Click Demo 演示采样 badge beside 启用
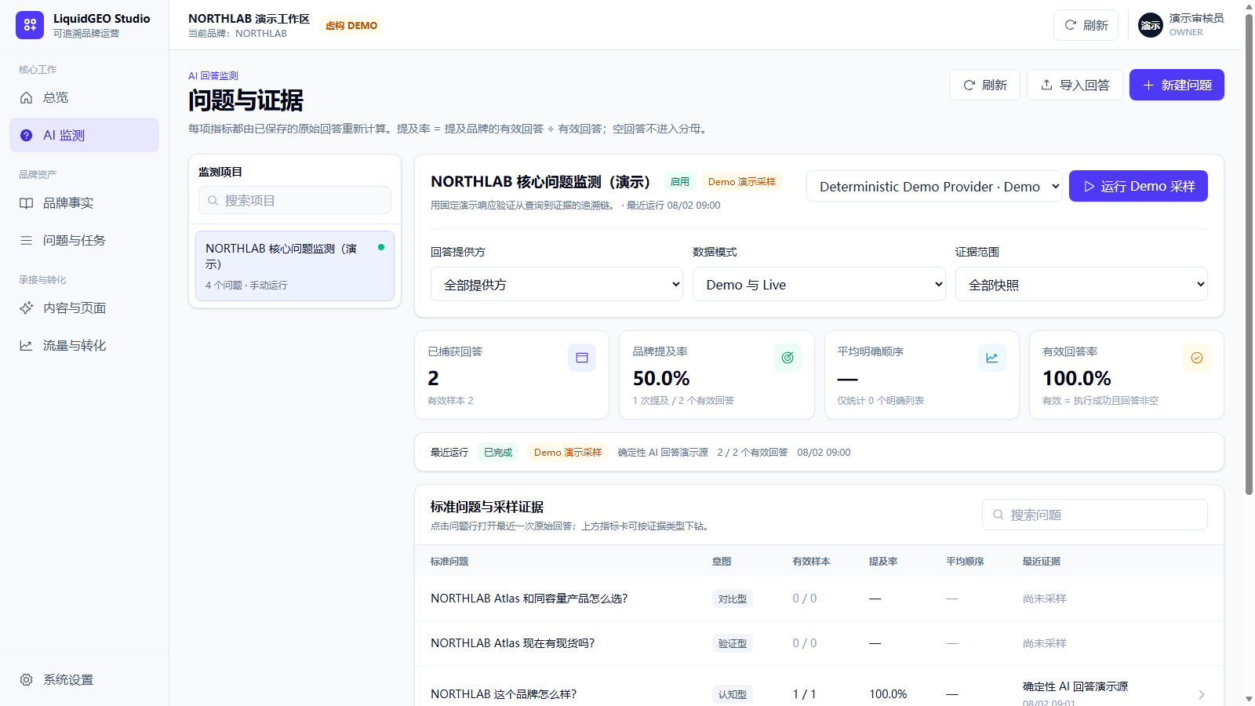The height and width of the screenshot is (706, 1255). click(742, 182)
